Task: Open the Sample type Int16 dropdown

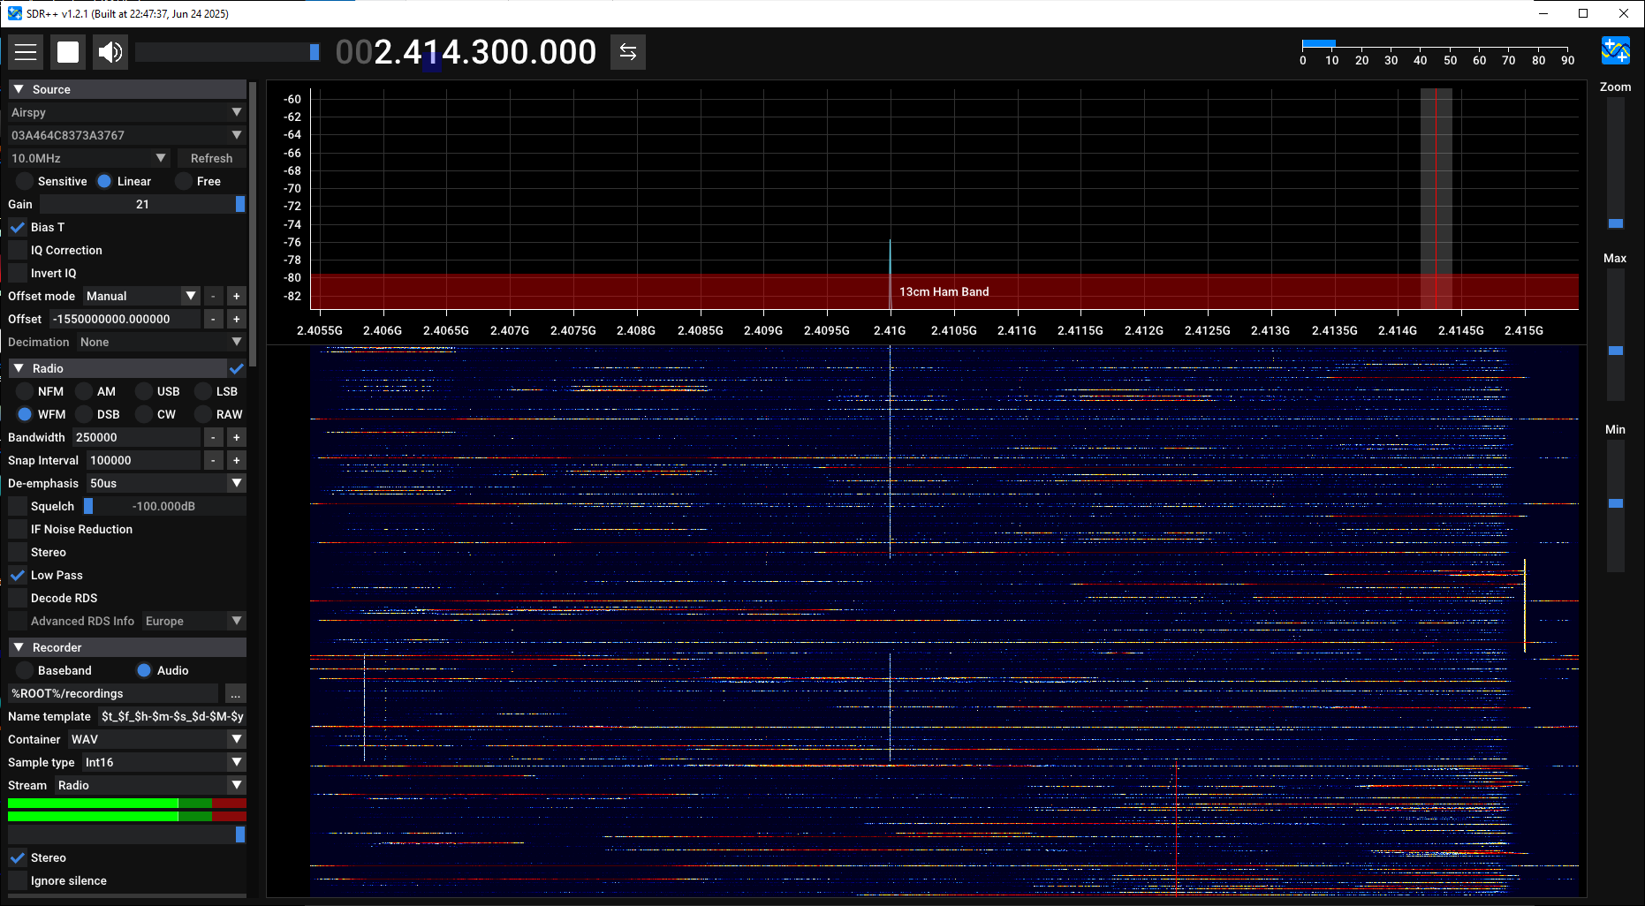Action: point(163,762)
